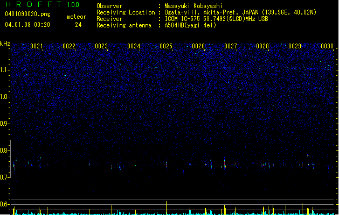This screenshot has width=339, height=215.
Task: Click the Receiving Location value line
Action: pos(240,12)
